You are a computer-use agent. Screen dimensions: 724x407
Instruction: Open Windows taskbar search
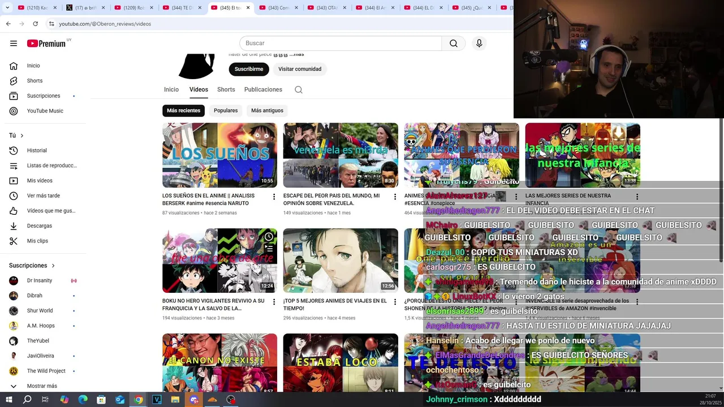pos(27,400)
